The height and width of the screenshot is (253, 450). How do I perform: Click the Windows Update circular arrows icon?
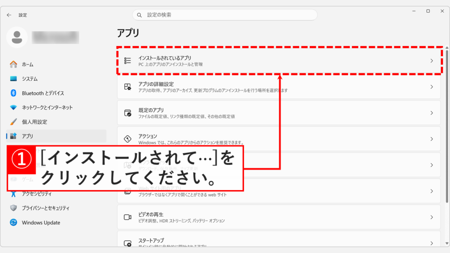point(14,222)
